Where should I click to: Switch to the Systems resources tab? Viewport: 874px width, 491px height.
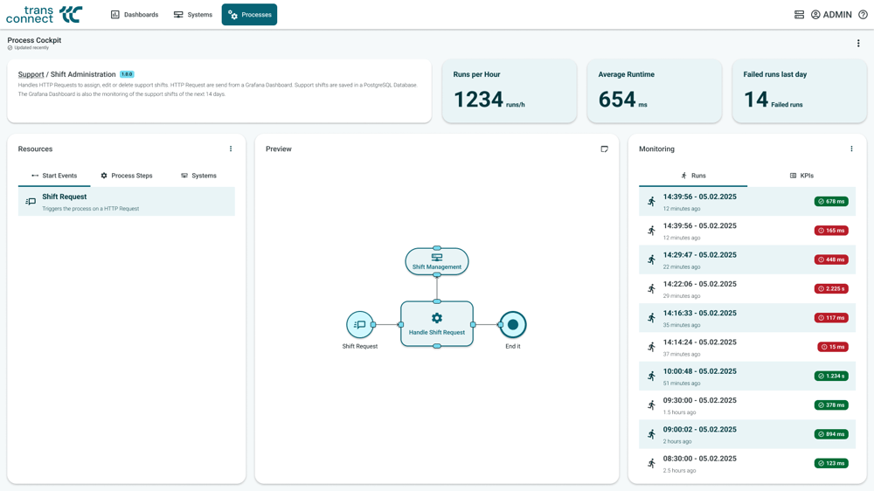pyautogui.click(x=198, y=176)
